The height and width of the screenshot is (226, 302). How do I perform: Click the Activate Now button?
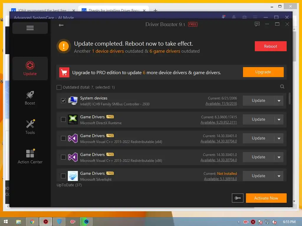[266, 198]
